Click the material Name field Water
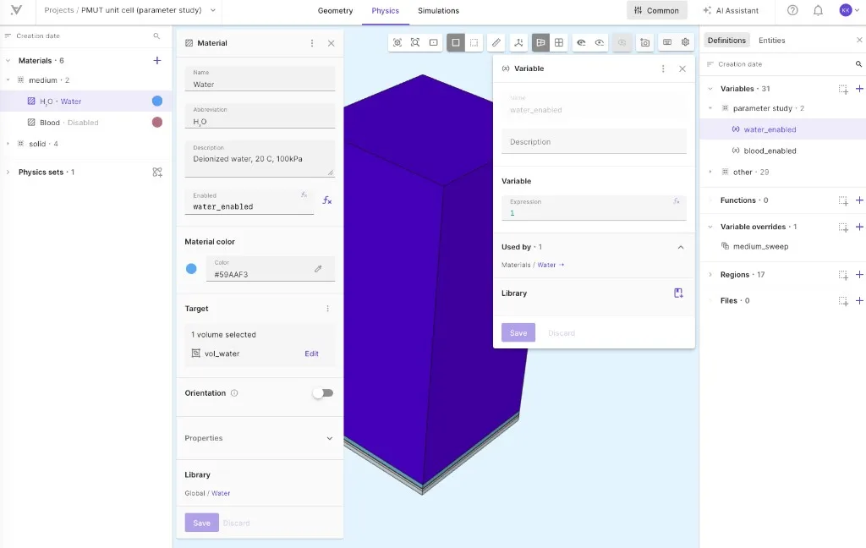This screenshot has width=866, height=548. (x=260, y=79)
